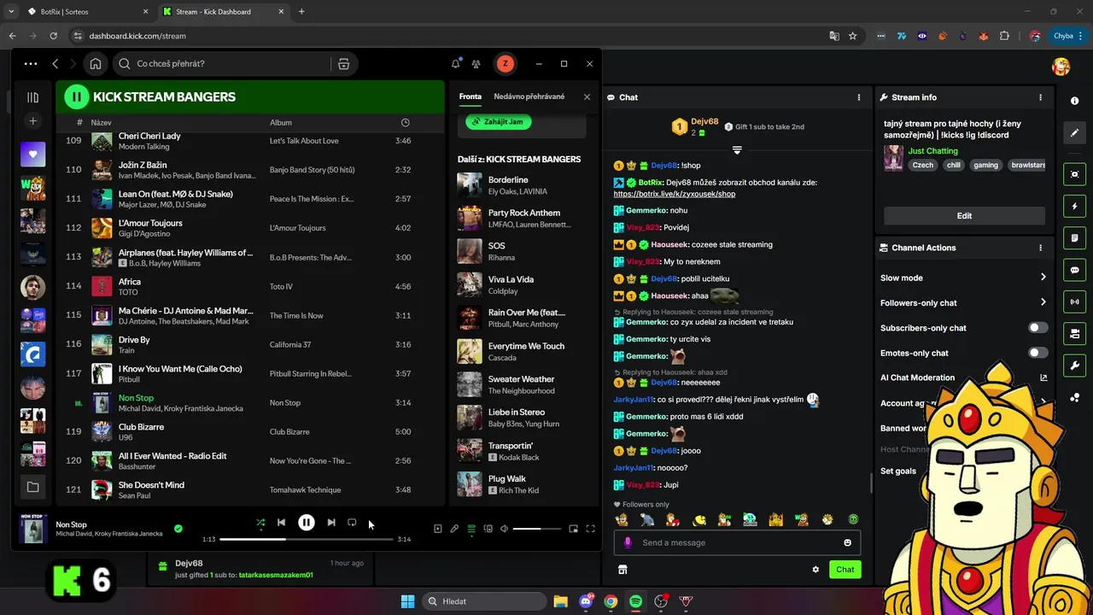Screen dimensions: 1093x615
Task: Switch to Nedávno přehrávané tab
Action: pos(529,97)
